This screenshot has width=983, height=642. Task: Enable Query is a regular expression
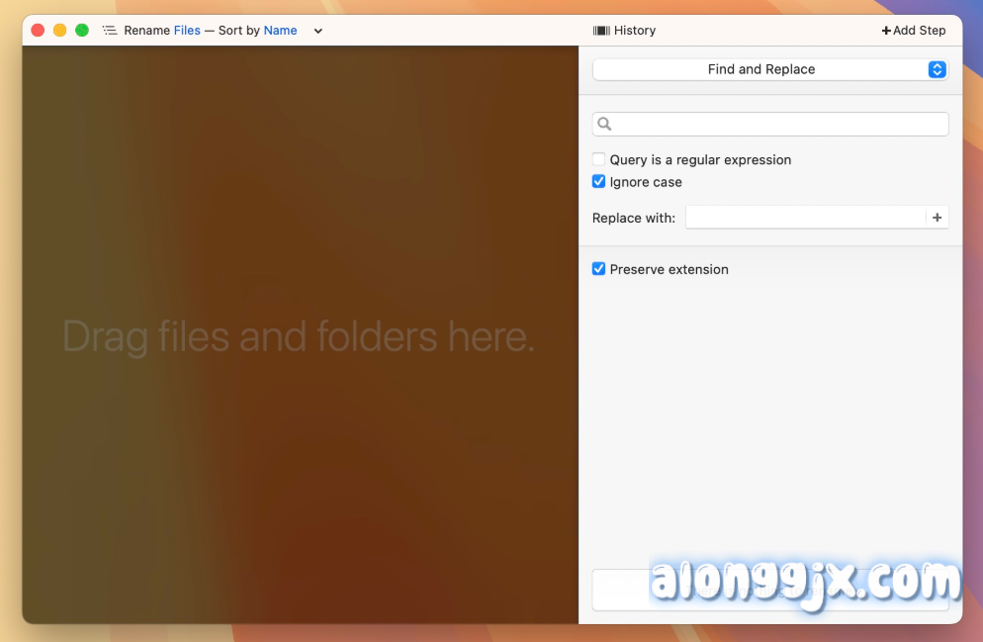[598, 159]
